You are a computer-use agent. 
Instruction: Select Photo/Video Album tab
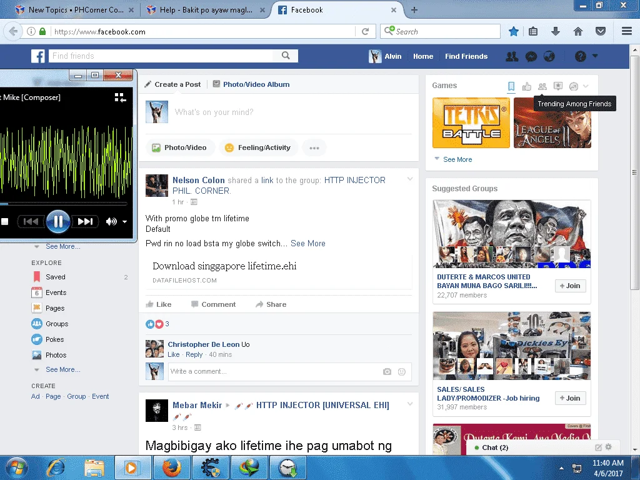(251, 84)
